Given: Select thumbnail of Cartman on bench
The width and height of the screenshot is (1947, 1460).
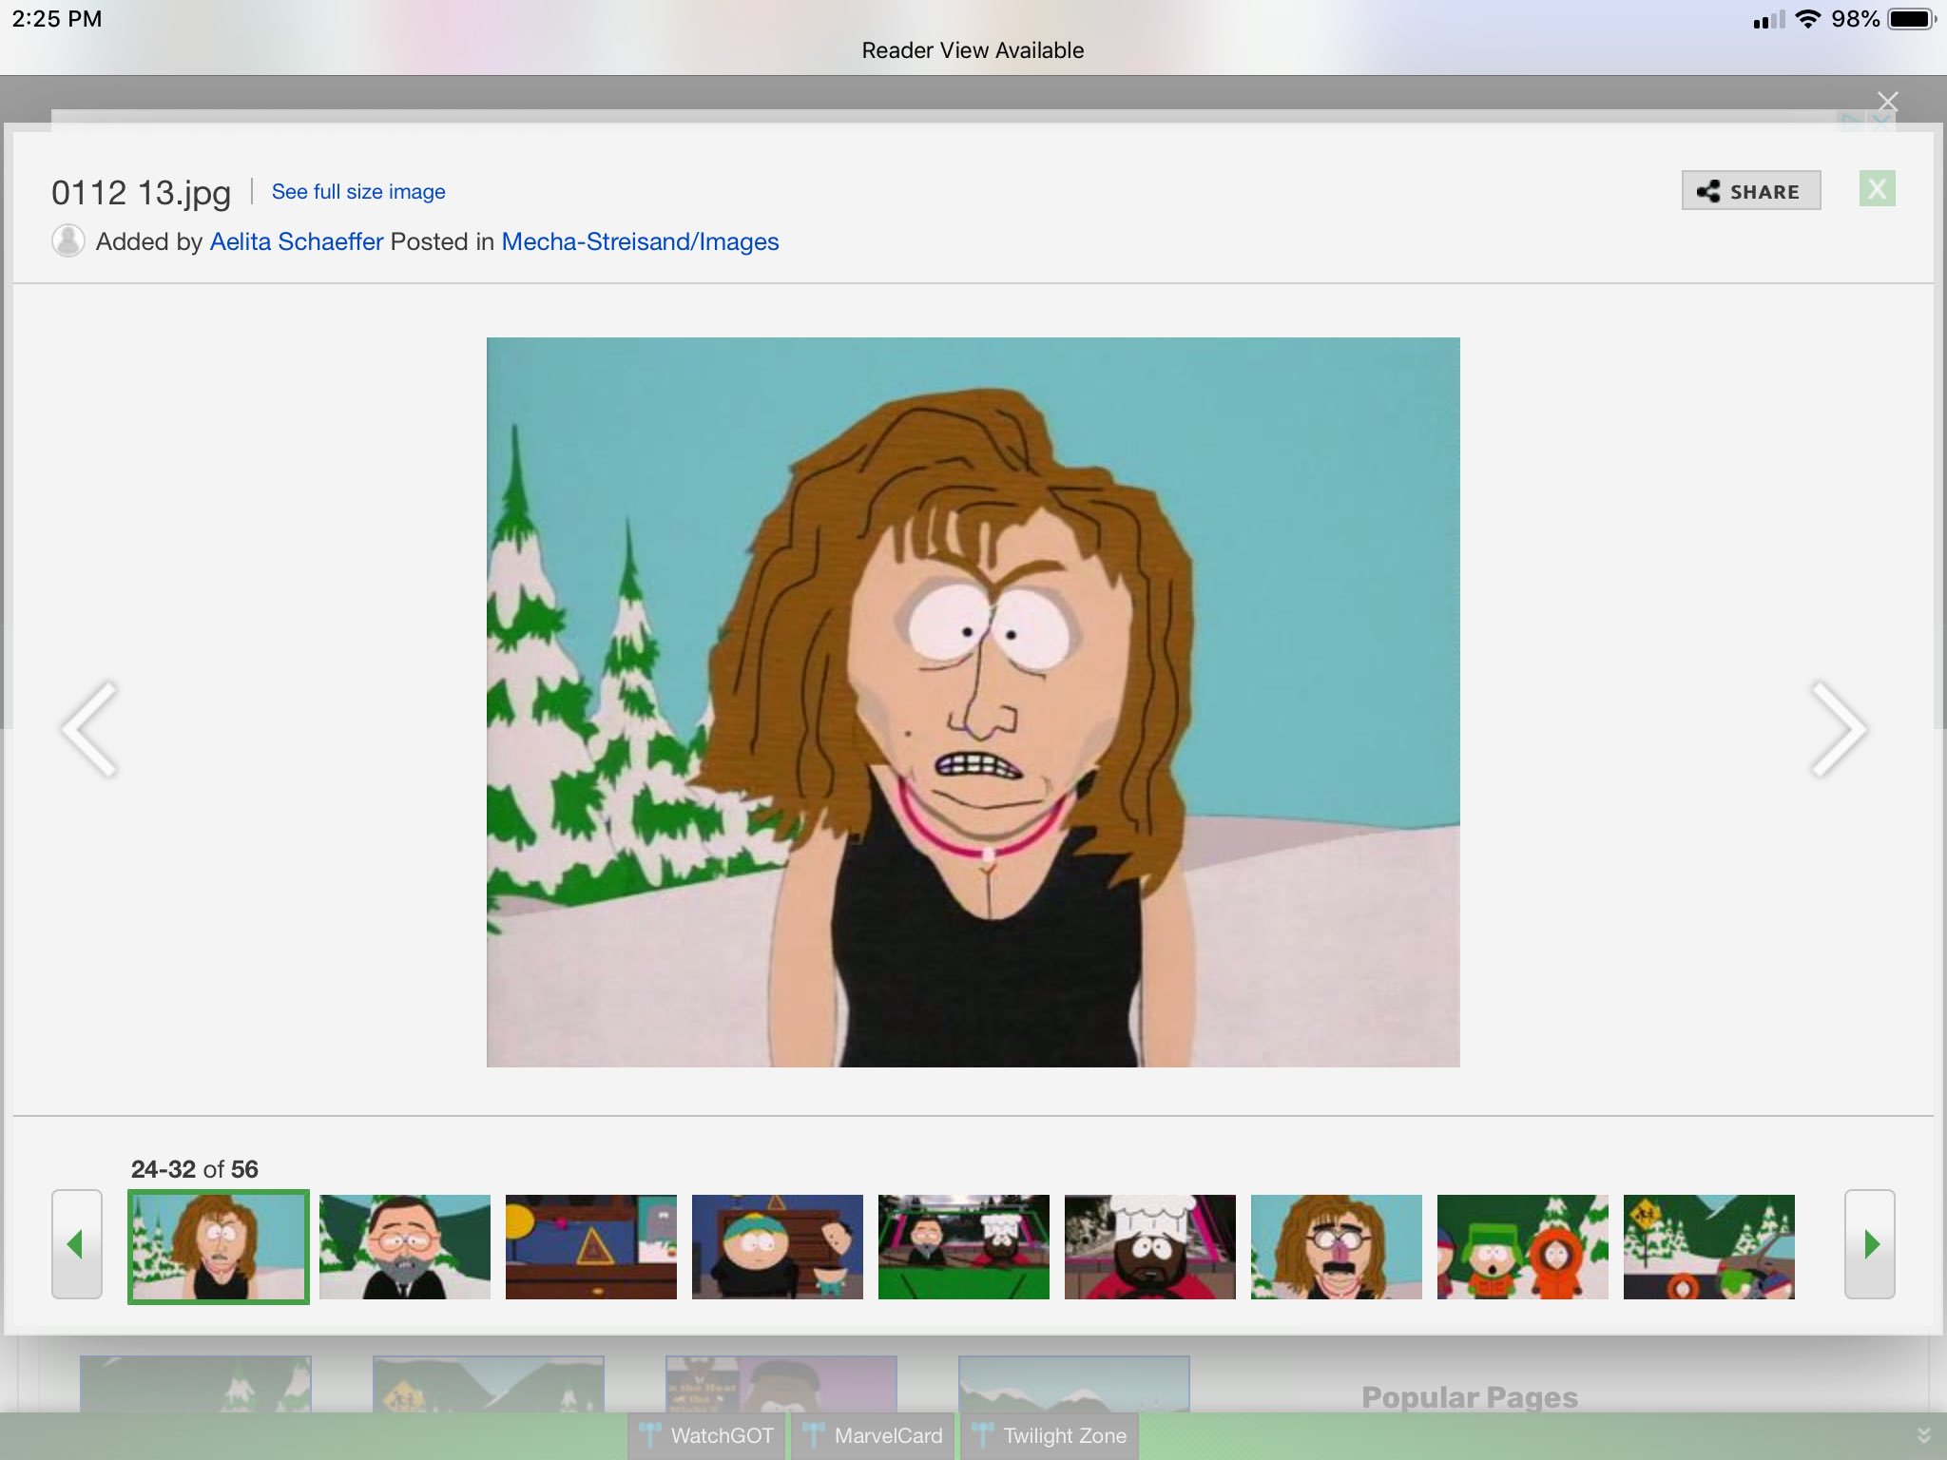Looking at the screenshot, I should [x=778, y=1247].
